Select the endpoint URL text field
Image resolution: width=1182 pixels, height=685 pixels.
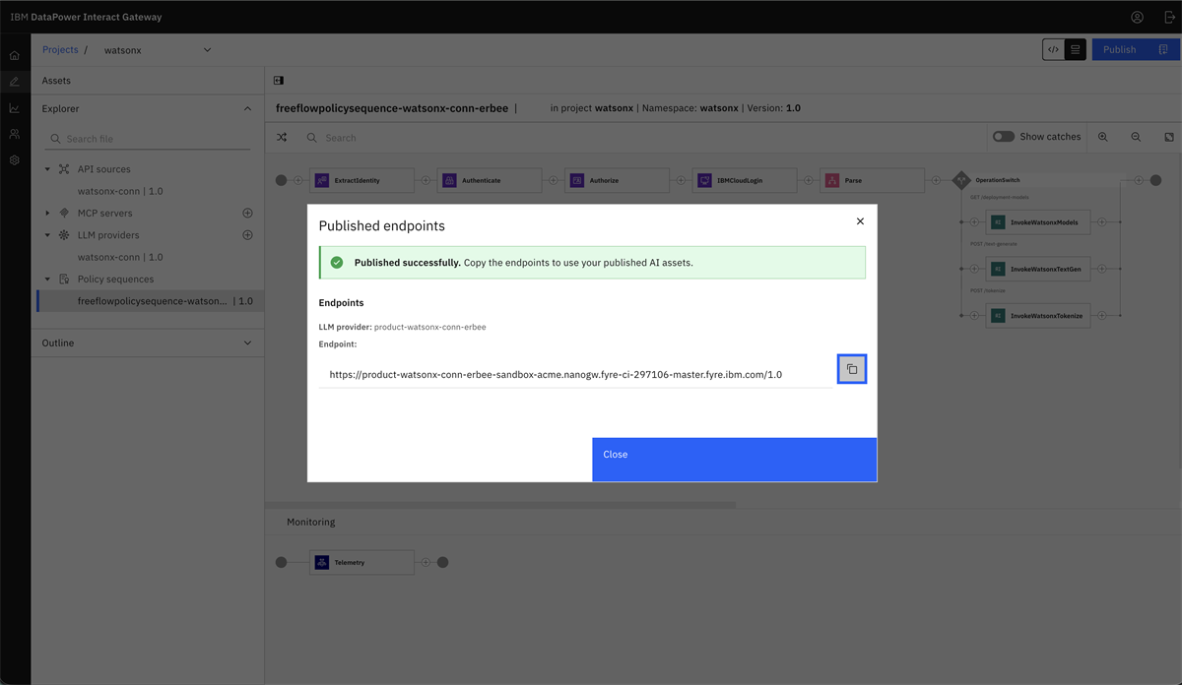point(575,374)
